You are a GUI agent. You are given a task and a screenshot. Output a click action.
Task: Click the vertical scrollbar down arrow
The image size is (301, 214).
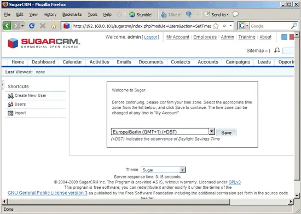pos(297,195)
